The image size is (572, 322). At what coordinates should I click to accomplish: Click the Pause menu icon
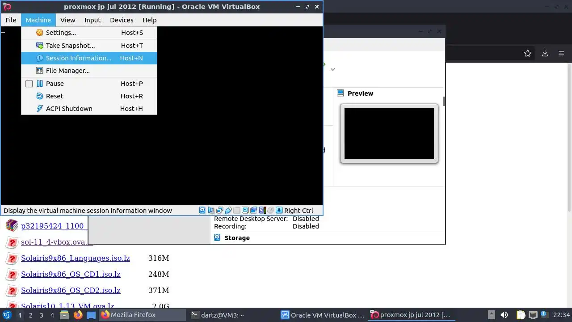pos(39,84)
